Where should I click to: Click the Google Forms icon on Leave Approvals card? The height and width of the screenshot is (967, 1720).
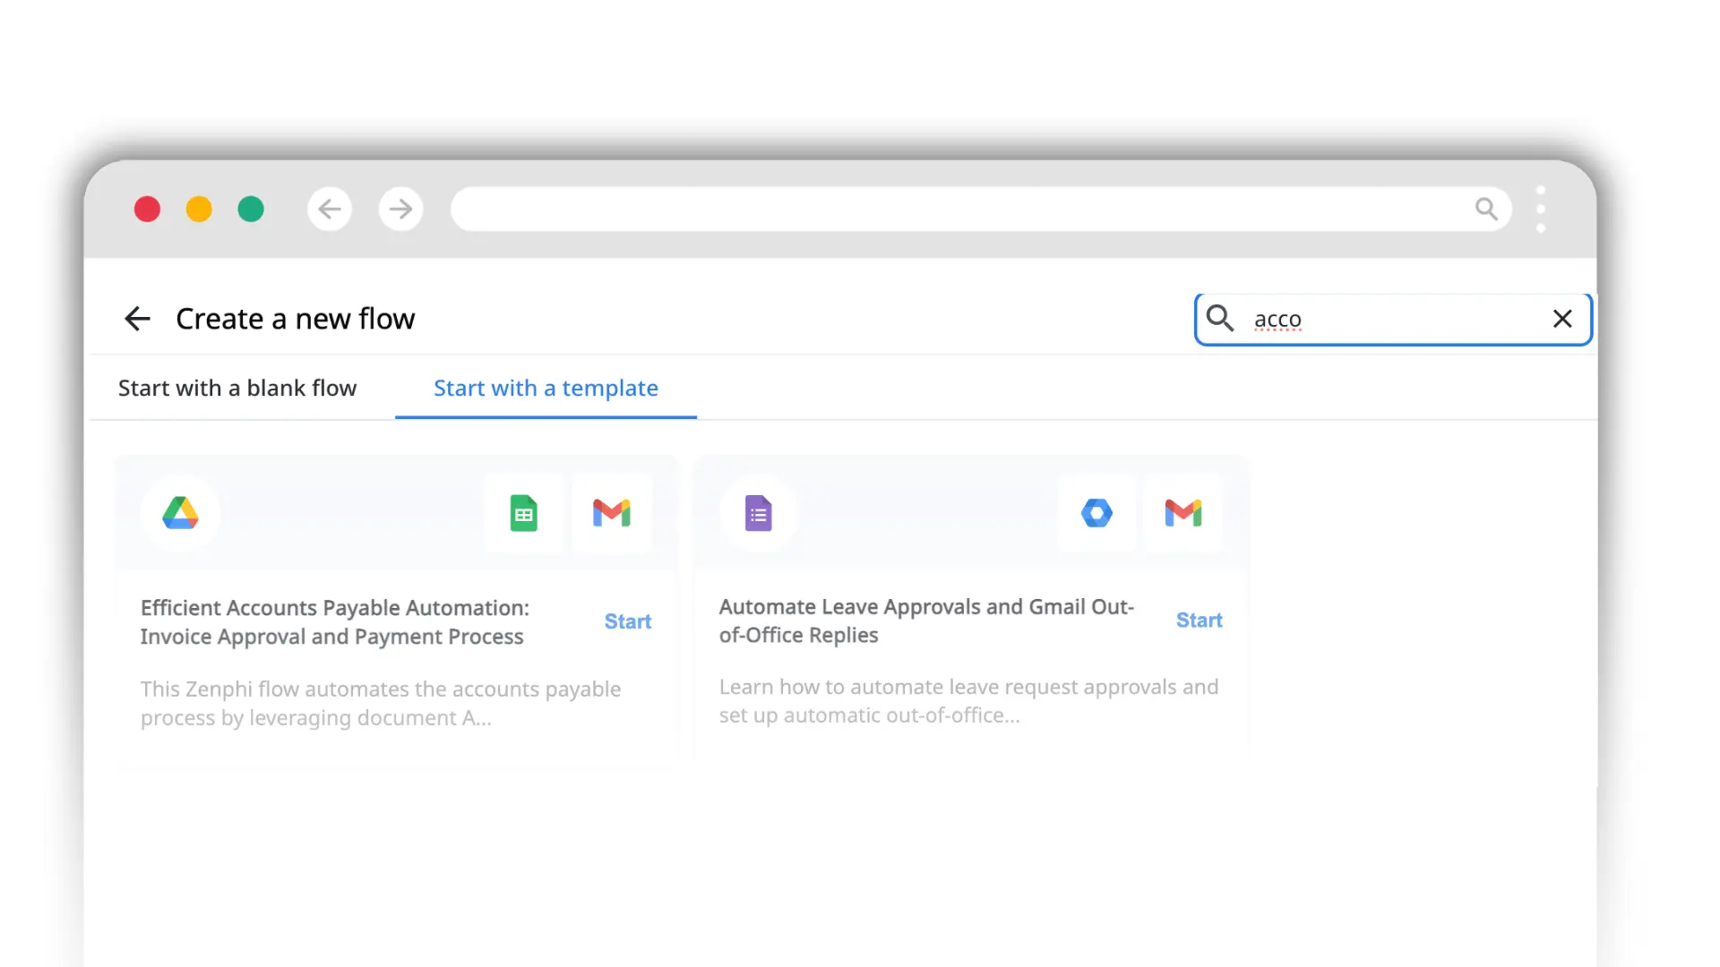[758, 513]
